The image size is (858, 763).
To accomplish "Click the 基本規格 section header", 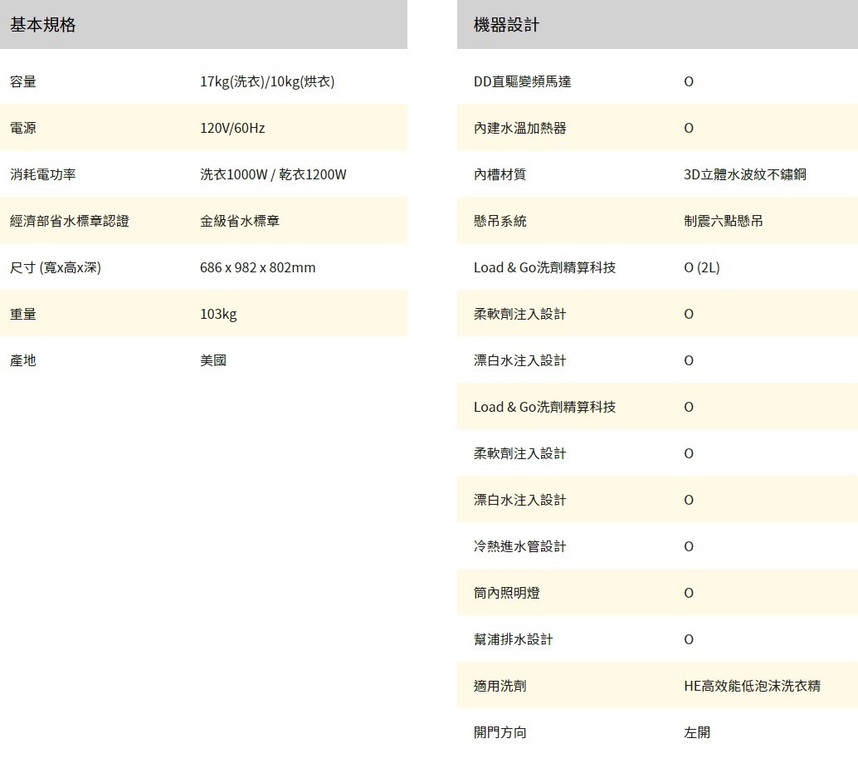I will [43, 25].
